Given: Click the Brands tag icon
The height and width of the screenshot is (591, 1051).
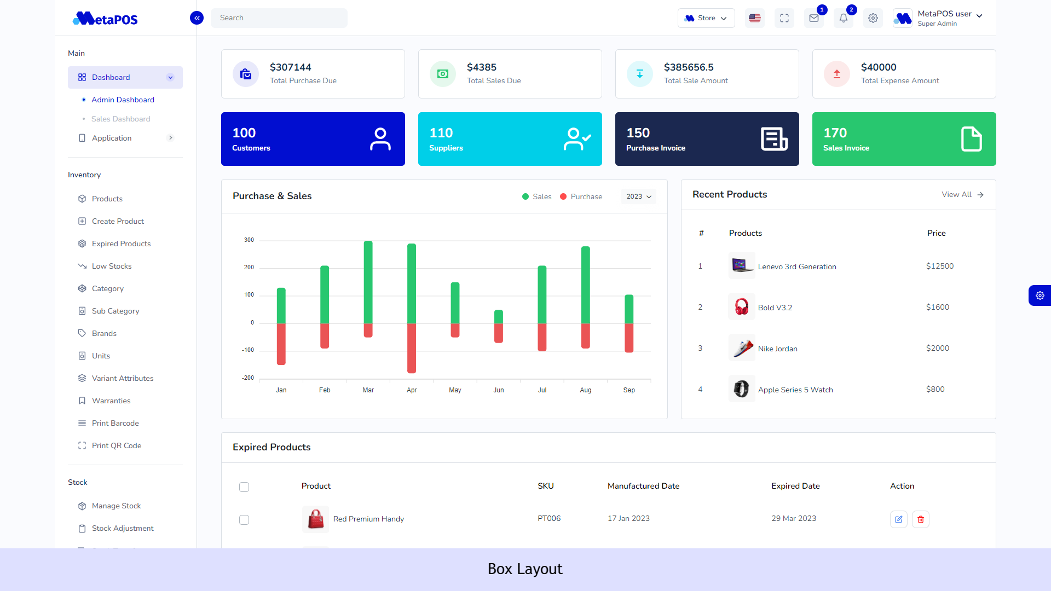Looking at the screenshot, I should click(82, 333).
